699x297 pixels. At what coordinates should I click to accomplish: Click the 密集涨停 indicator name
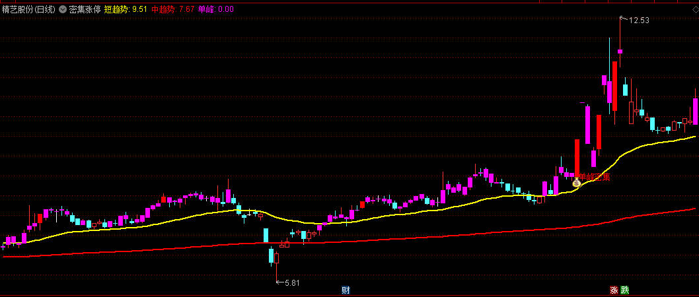point(85,9)
